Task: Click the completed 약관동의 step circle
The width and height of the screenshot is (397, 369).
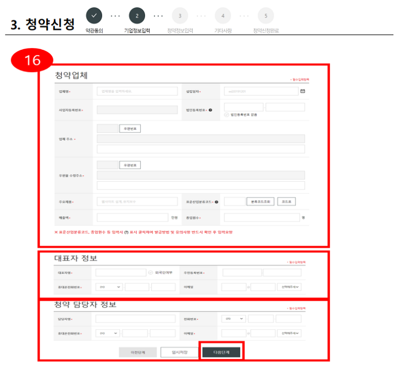Action: click(x=94, y=15)
